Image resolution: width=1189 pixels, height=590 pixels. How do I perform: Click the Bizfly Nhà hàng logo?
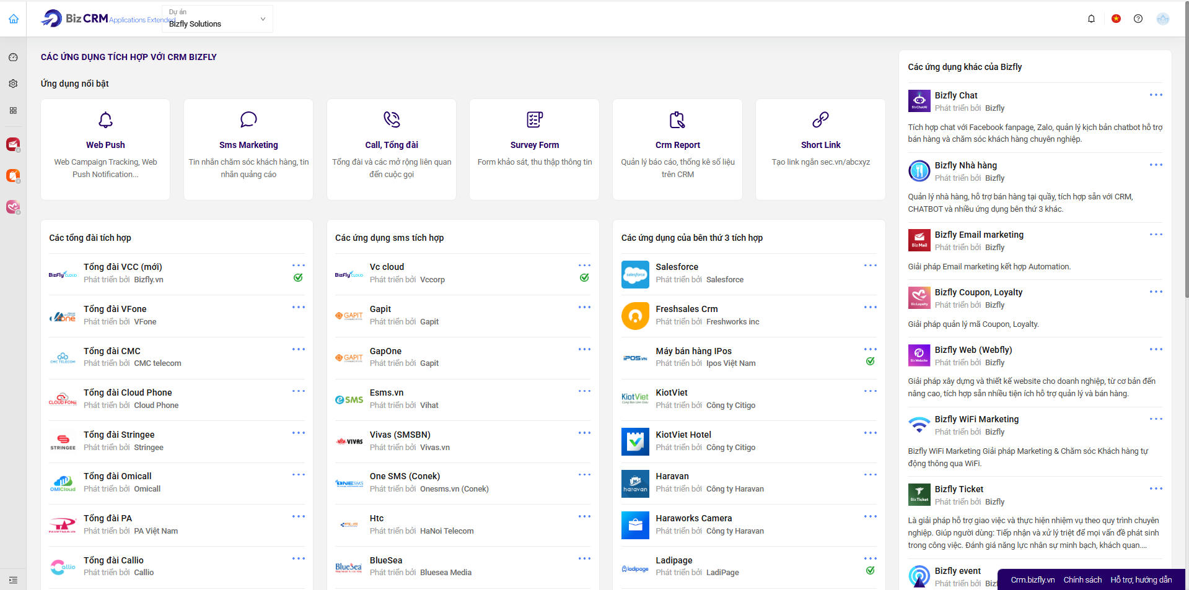919,171
